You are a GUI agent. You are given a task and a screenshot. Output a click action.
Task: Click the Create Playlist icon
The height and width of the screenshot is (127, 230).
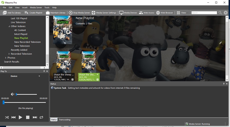tap(26, 13)
